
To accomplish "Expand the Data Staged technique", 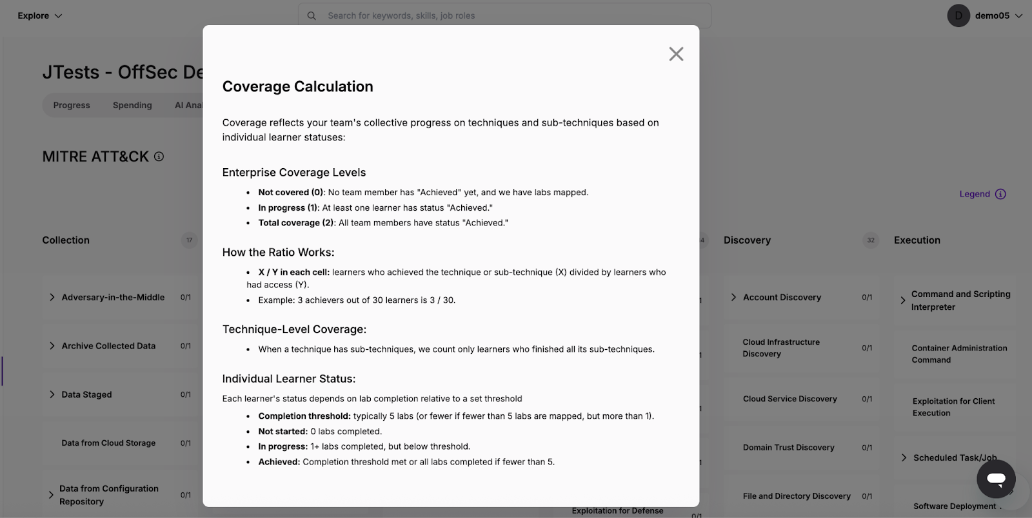I will click(52, 394).
